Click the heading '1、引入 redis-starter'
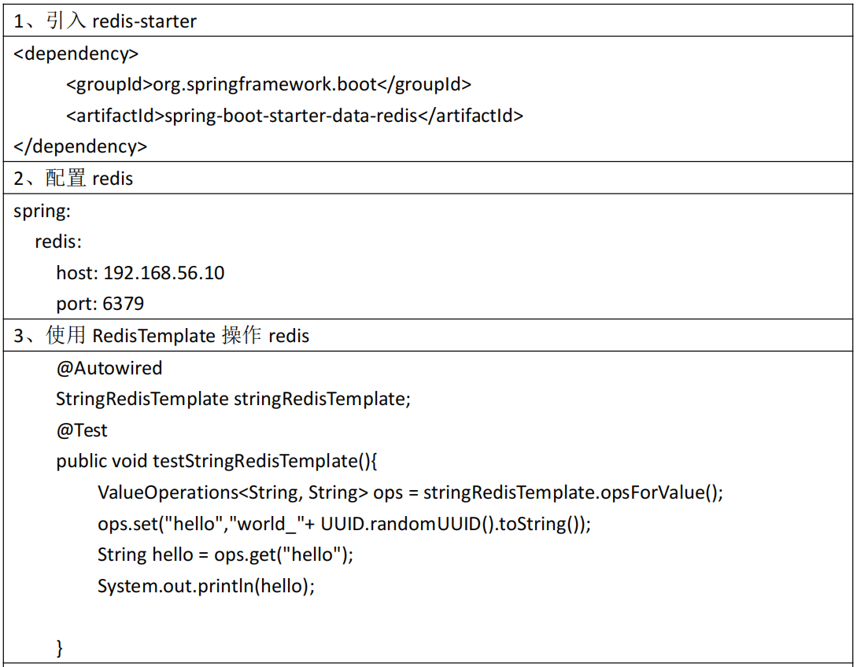The width and height of the screenshot is (857, 667). pos(105,20)
